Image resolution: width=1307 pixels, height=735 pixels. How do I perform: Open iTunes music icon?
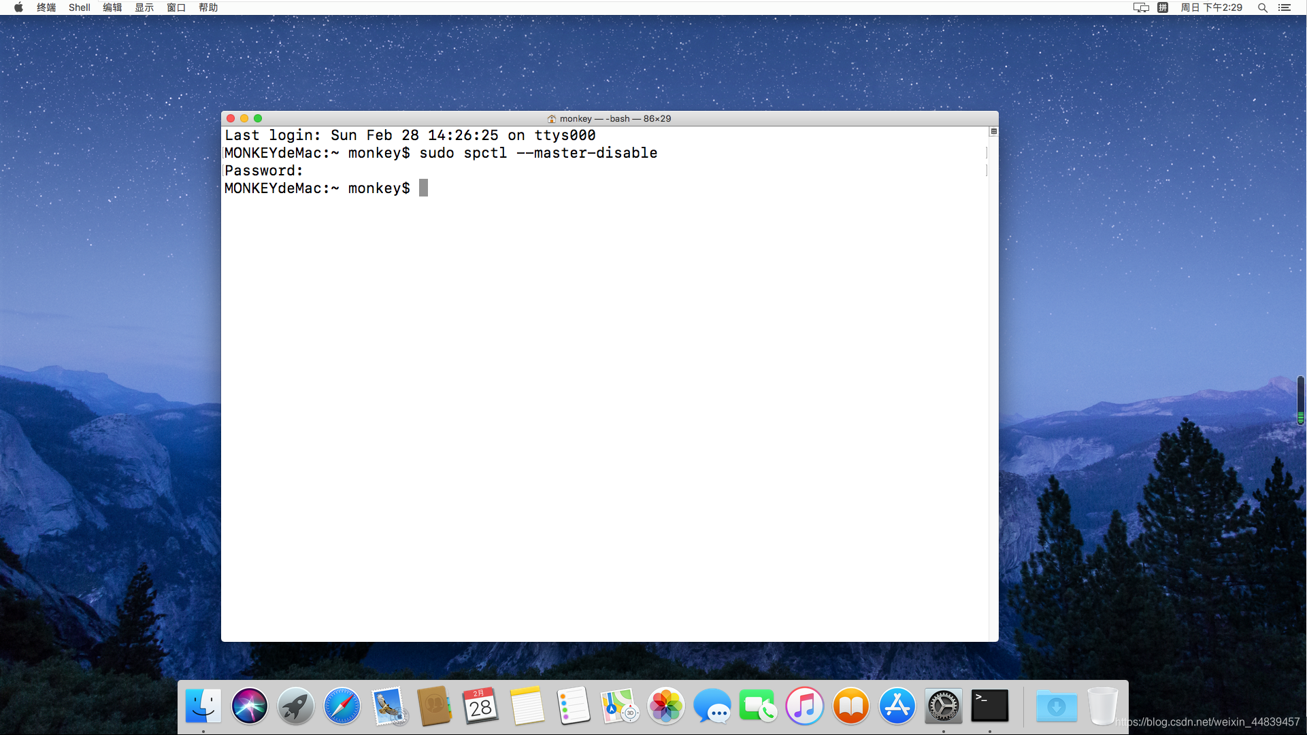point(805,706)
